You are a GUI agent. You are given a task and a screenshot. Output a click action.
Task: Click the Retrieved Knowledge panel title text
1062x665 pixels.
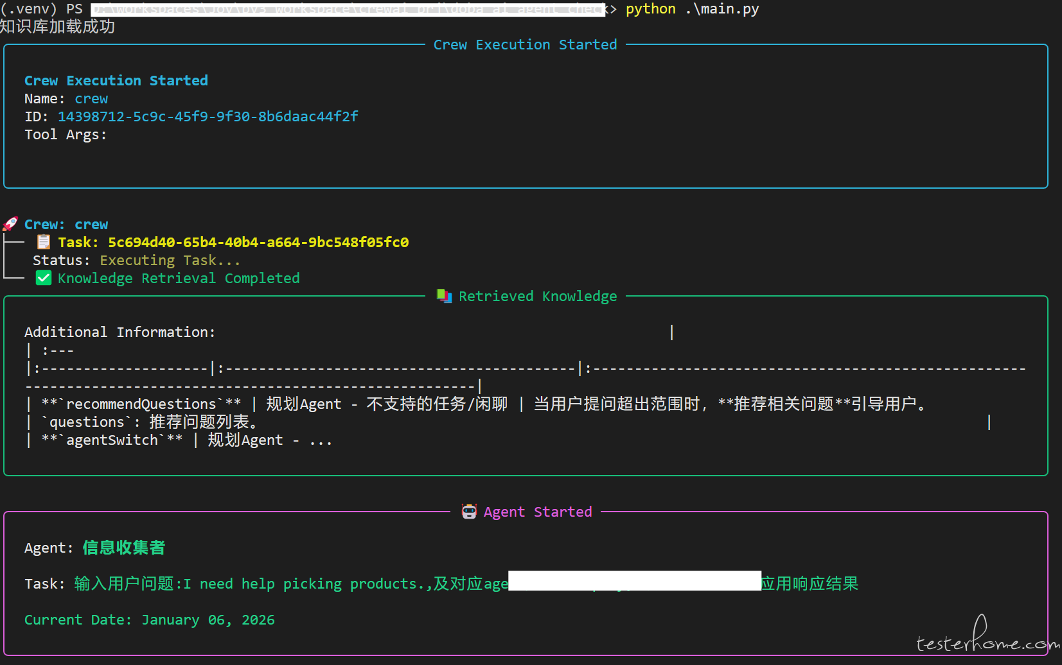coord(537,296)
